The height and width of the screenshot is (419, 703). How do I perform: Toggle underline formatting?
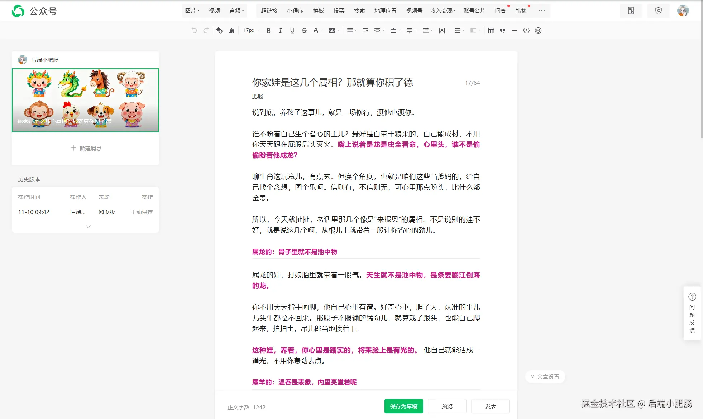pos(292,31)
